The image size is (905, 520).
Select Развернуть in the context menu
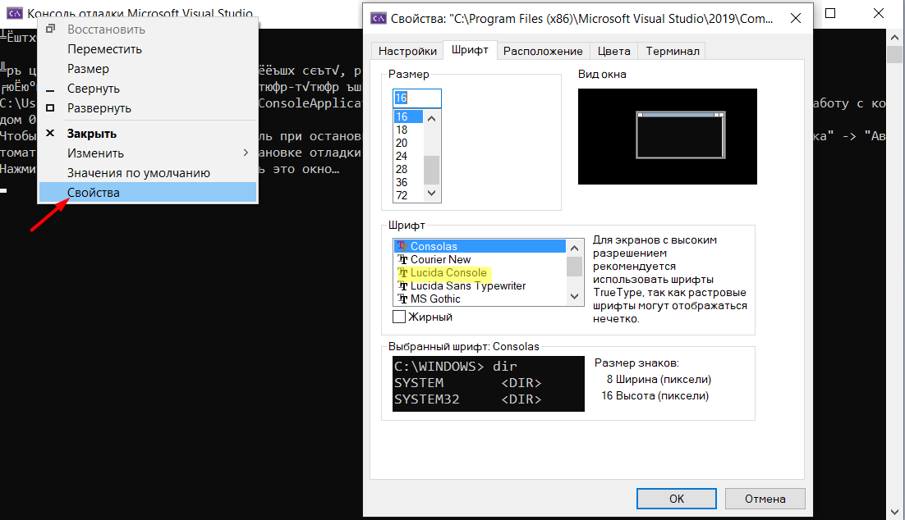(x=148, y=108)
